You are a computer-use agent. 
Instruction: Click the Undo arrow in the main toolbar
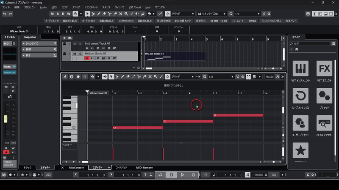point(5,14)
